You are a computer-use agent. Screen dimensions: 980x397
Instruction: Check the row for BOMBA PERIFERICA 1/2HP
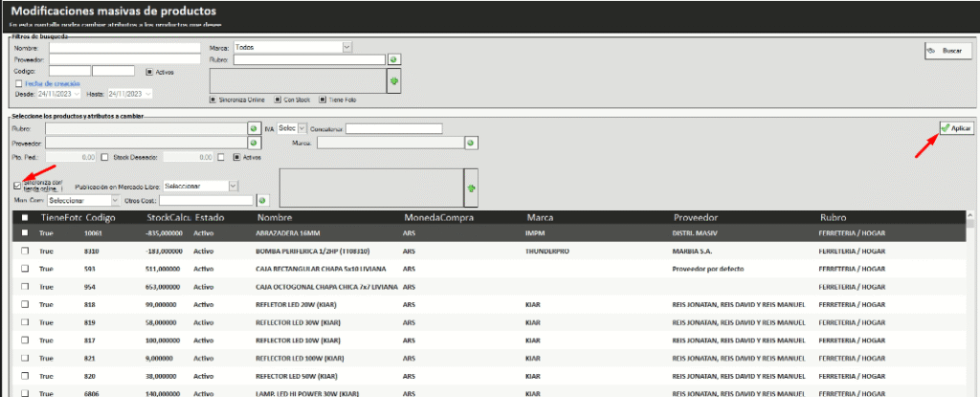click(25, 251)
